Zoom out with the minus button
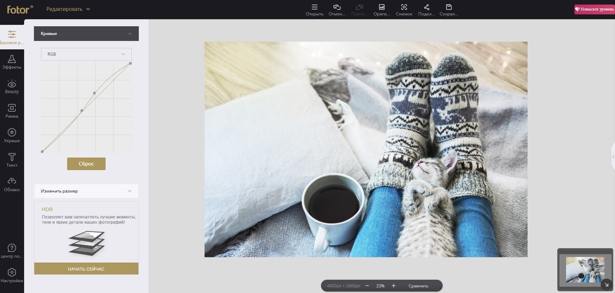Screen dimensions: 615x293 [x=367, y=286]
